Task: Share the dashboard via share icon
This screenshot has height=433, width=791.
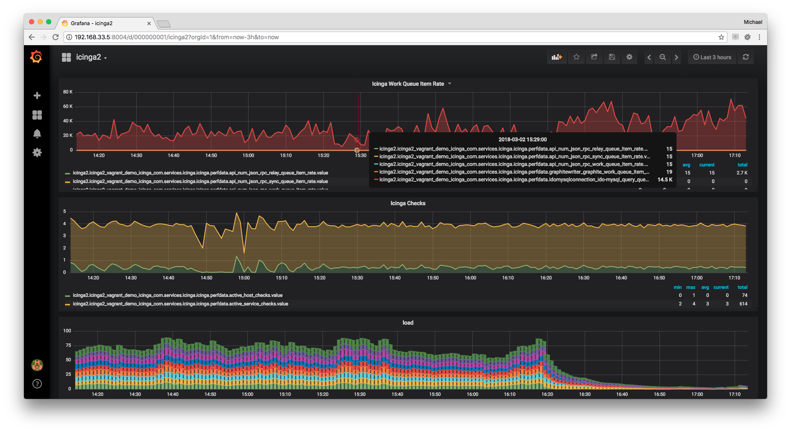Action: point(594,57)
